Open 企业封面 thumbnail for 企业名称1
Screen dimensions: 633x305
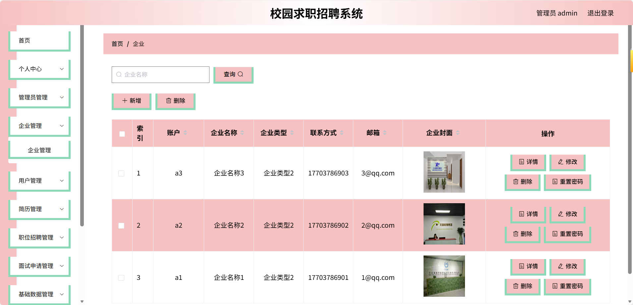444,276
